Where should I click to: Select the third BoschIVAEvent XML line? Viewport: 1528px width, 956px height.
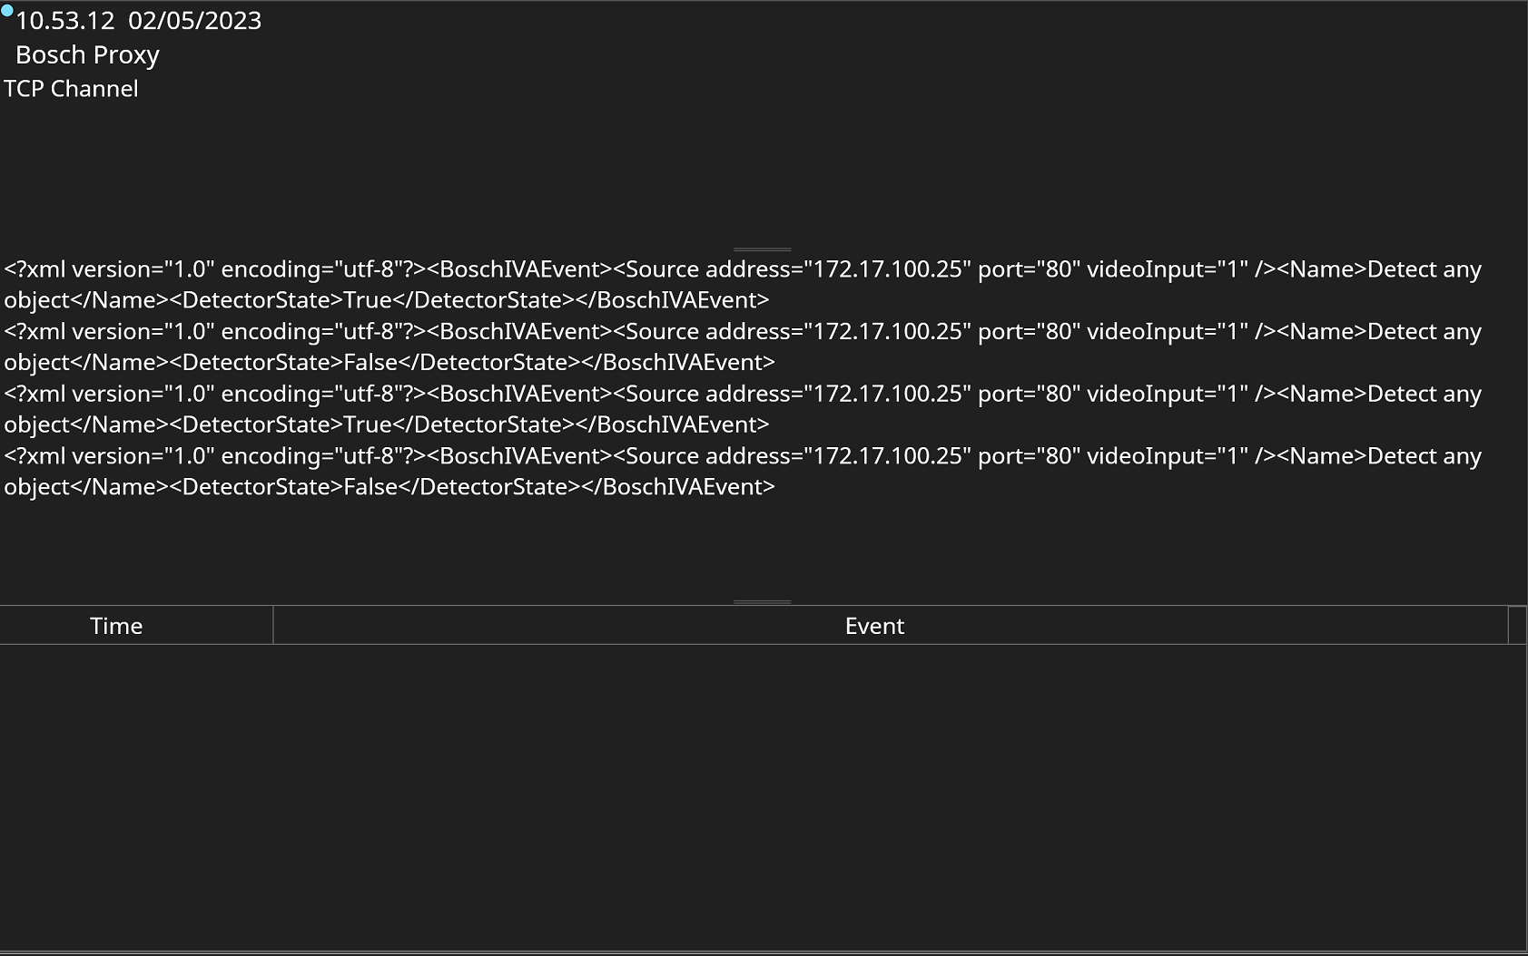742,395
